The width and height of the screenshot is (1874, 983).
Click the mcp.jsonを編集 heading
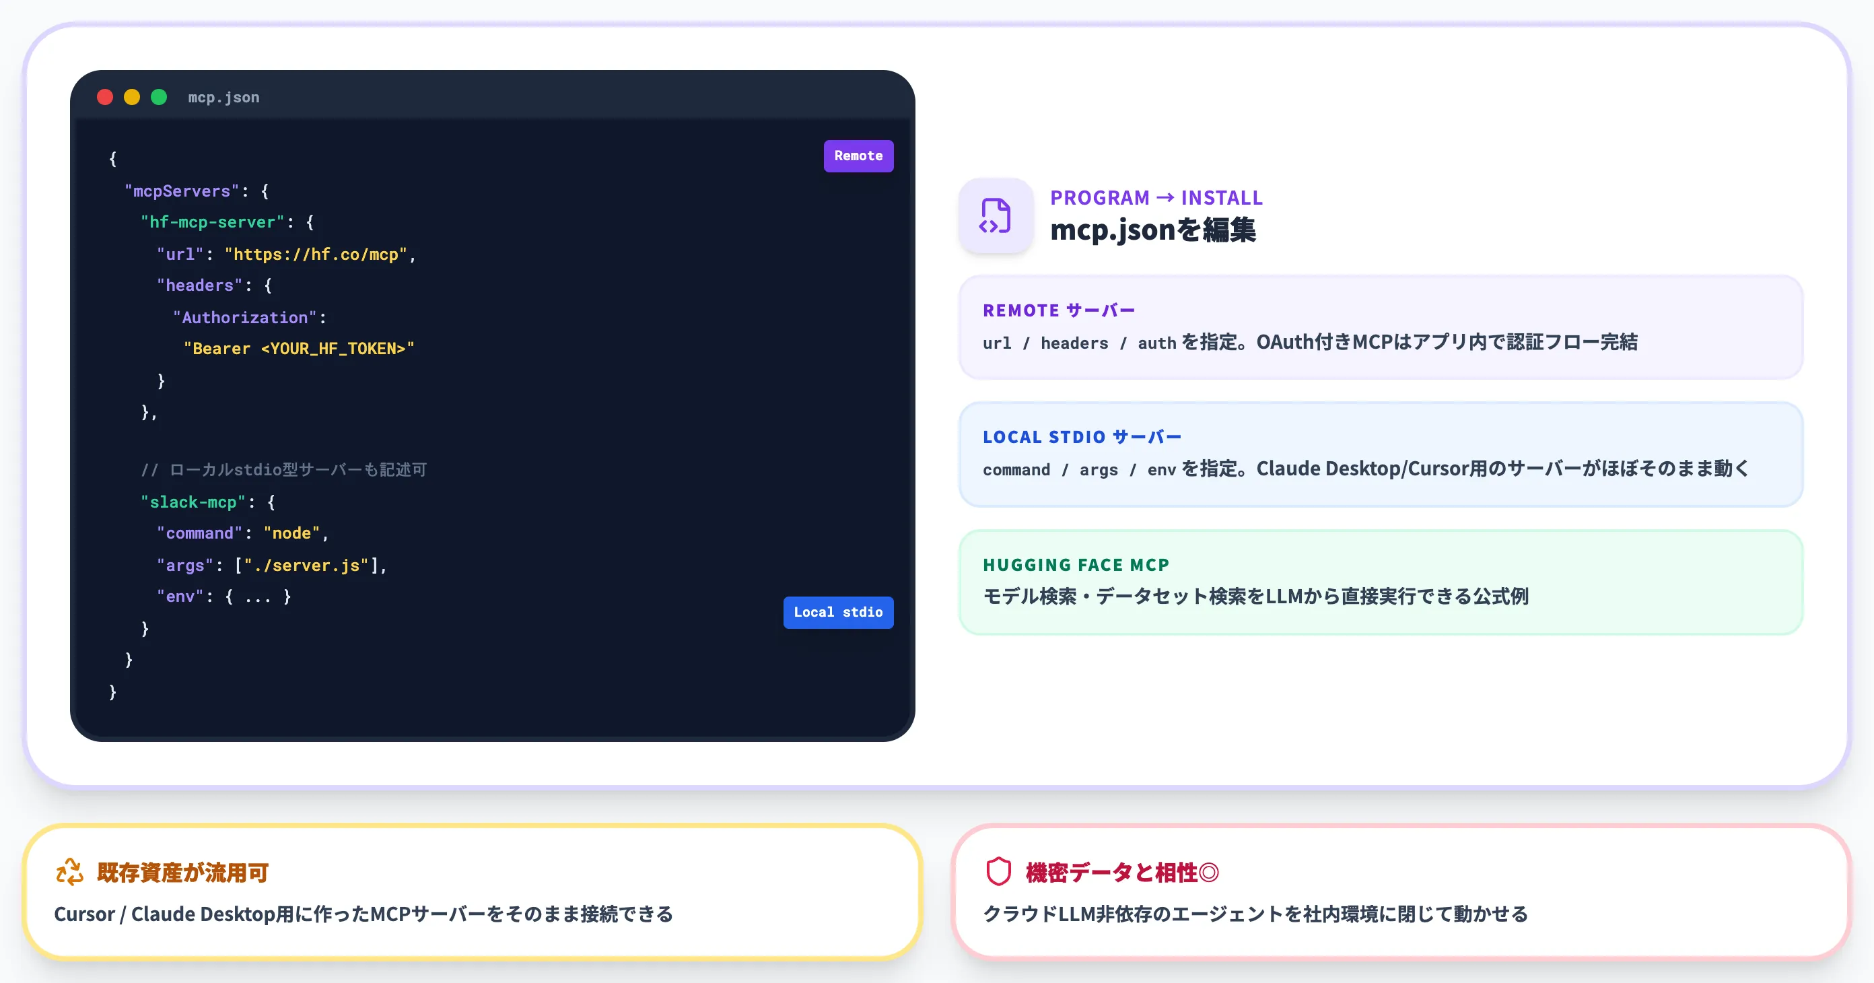click(1153, 230)
